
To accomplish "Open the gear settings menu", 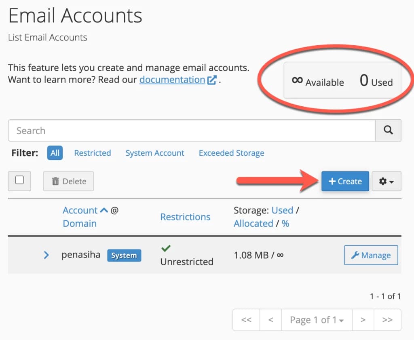I will [386, 181].
